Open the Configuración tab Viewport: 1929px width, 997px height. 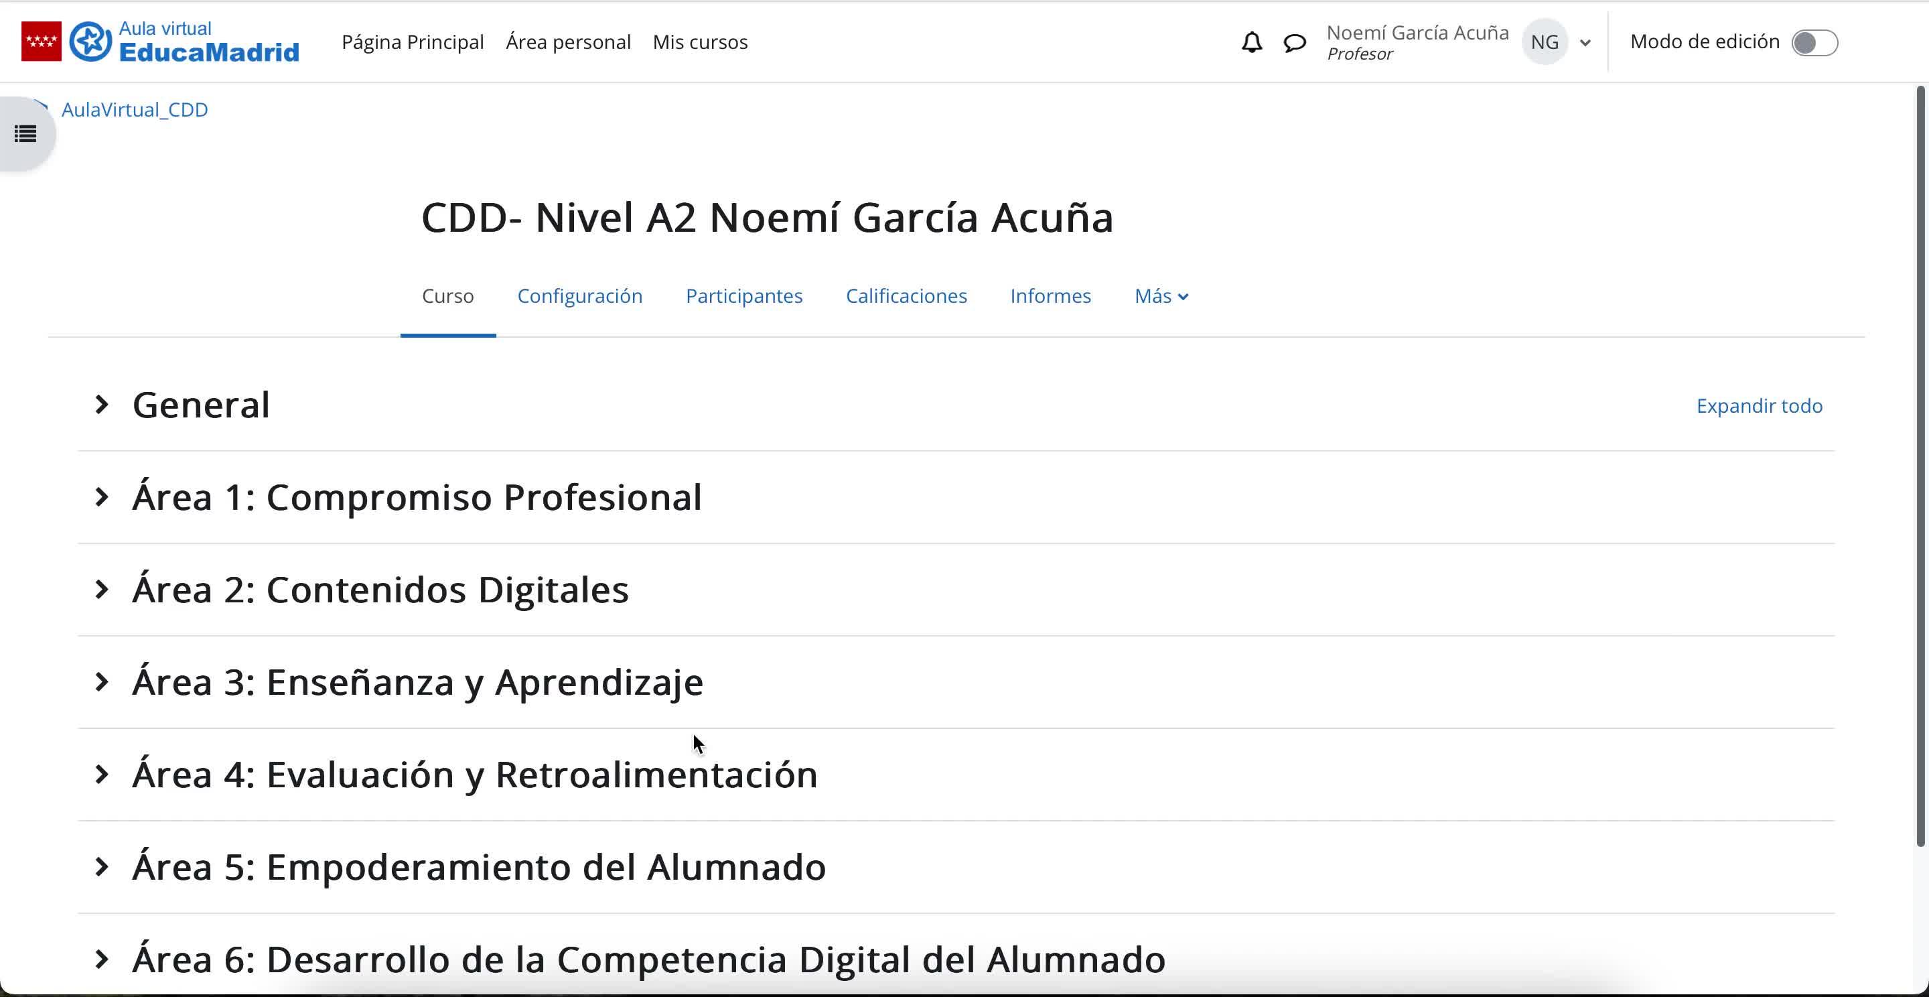(x=579, y=296)
